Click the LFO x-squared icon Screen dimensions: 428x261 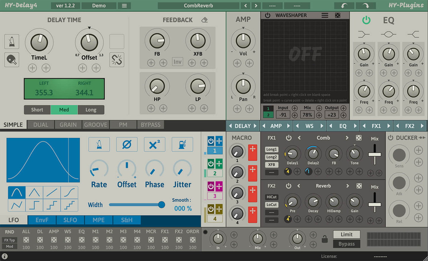[x=155, y=144]
